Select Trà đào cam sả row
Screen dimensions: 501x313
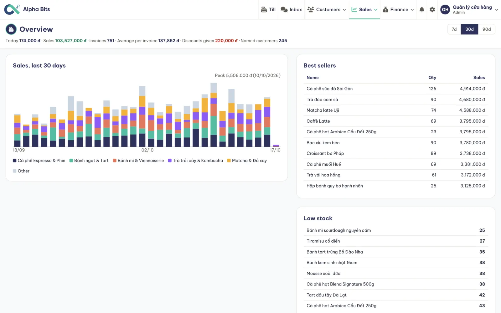tap(396, 100)
